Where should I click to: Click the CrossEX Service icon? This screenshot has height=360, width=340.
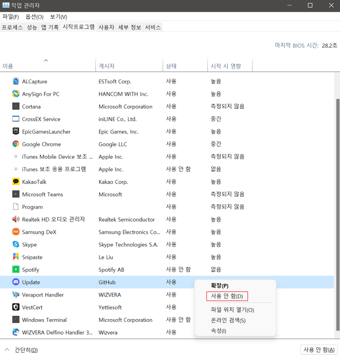click(x=16, y=119)
